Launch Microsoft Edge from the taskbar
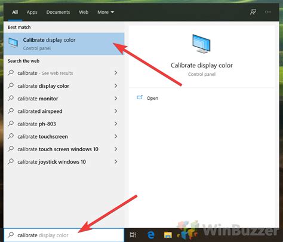Screen dimensions: 283x242 pyautogui.click(x=151, y=235)
